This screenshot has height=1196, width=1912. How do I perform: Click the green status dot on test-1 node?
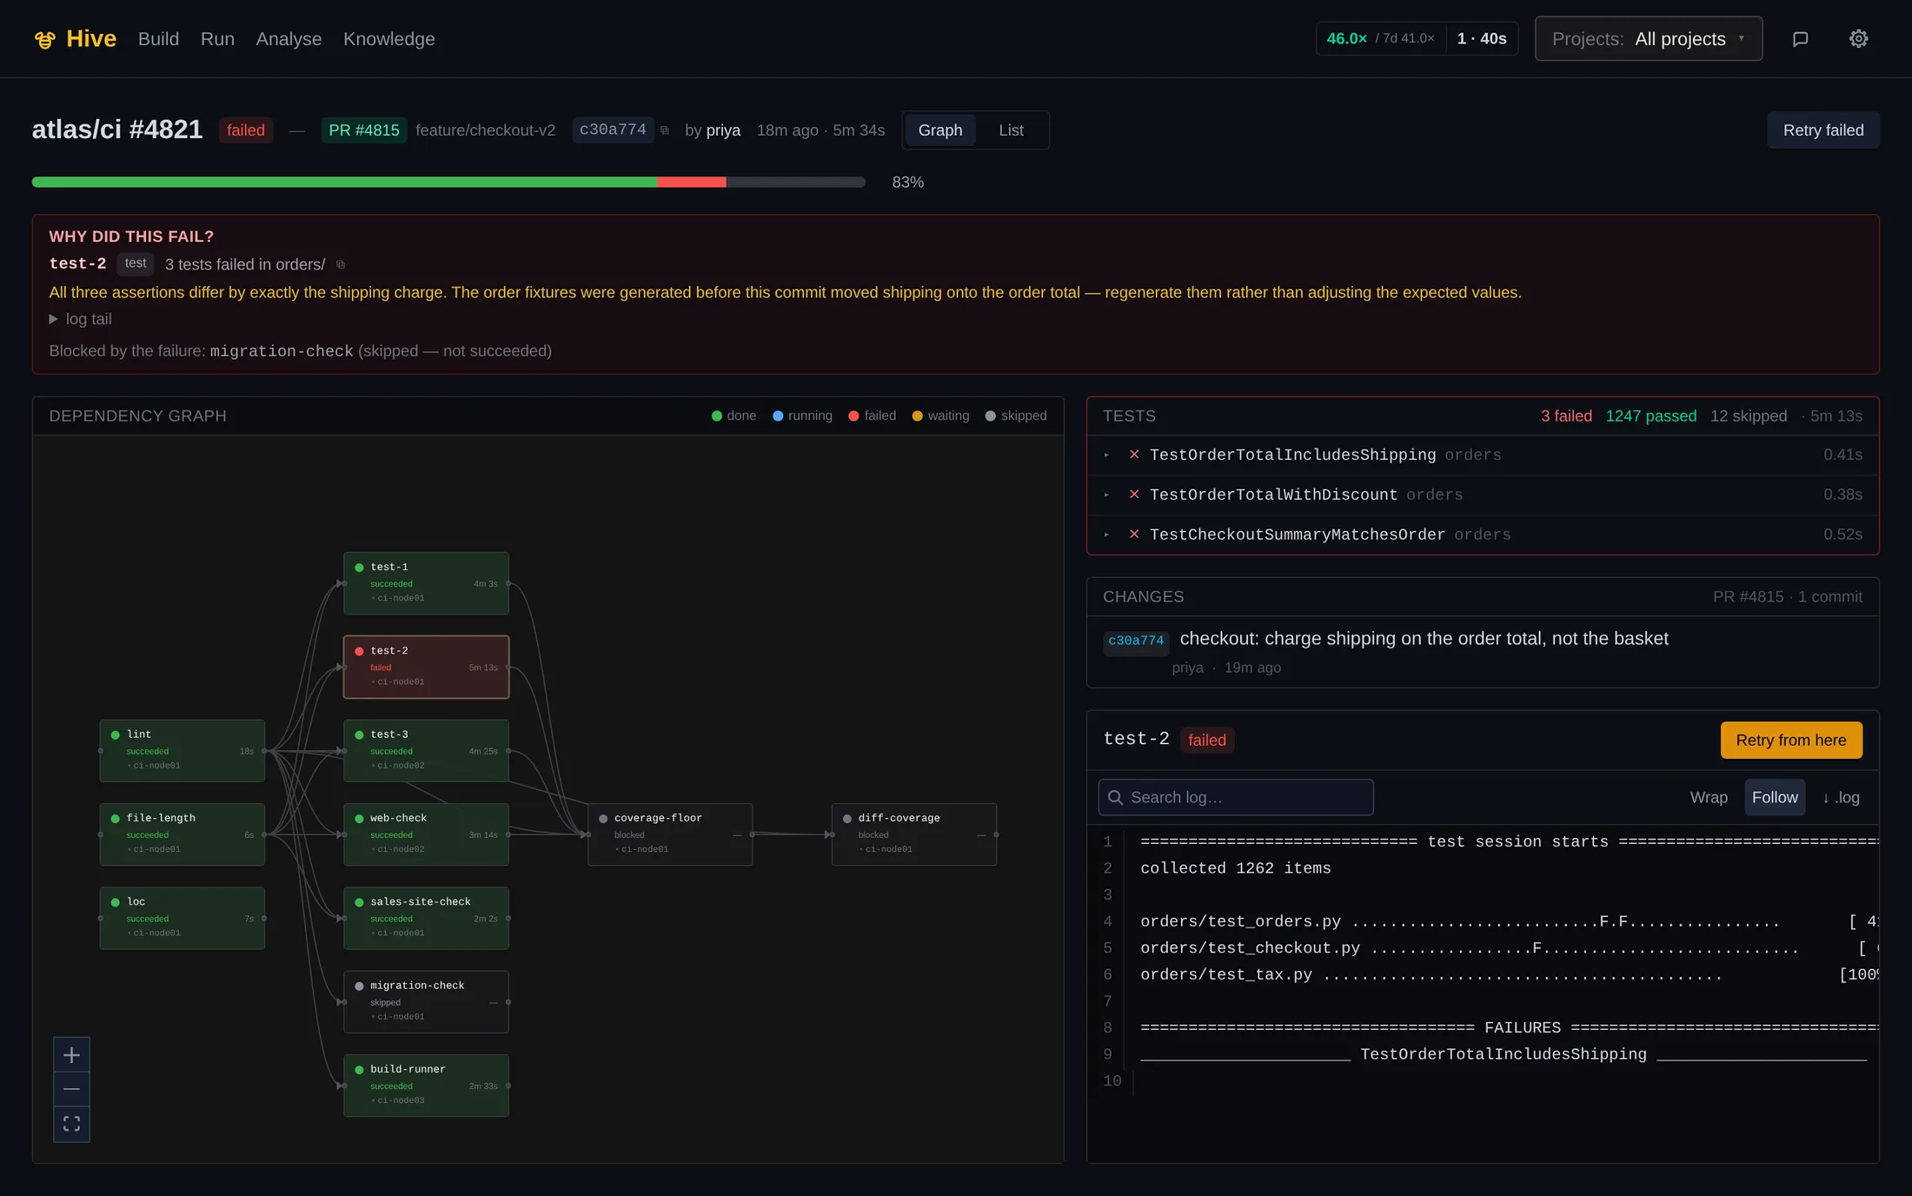359,568
